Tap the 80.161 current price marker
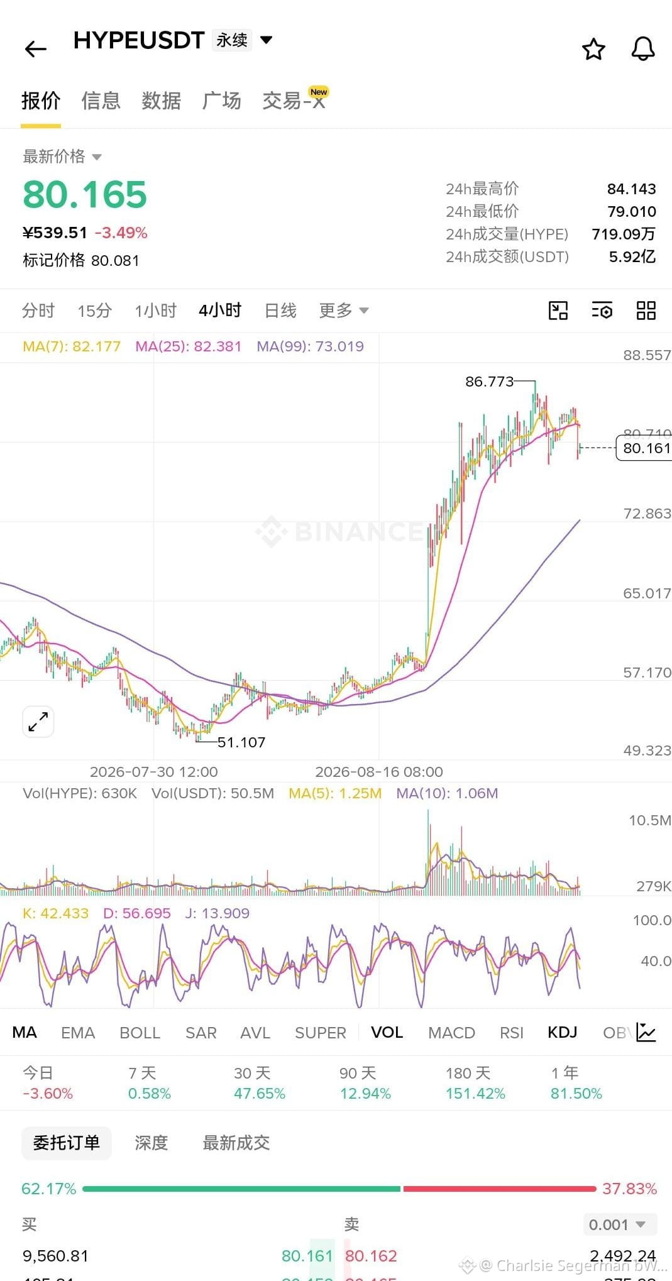This screenshot has height=1281, width=672. pyautogui.click(x=644, y=448)
